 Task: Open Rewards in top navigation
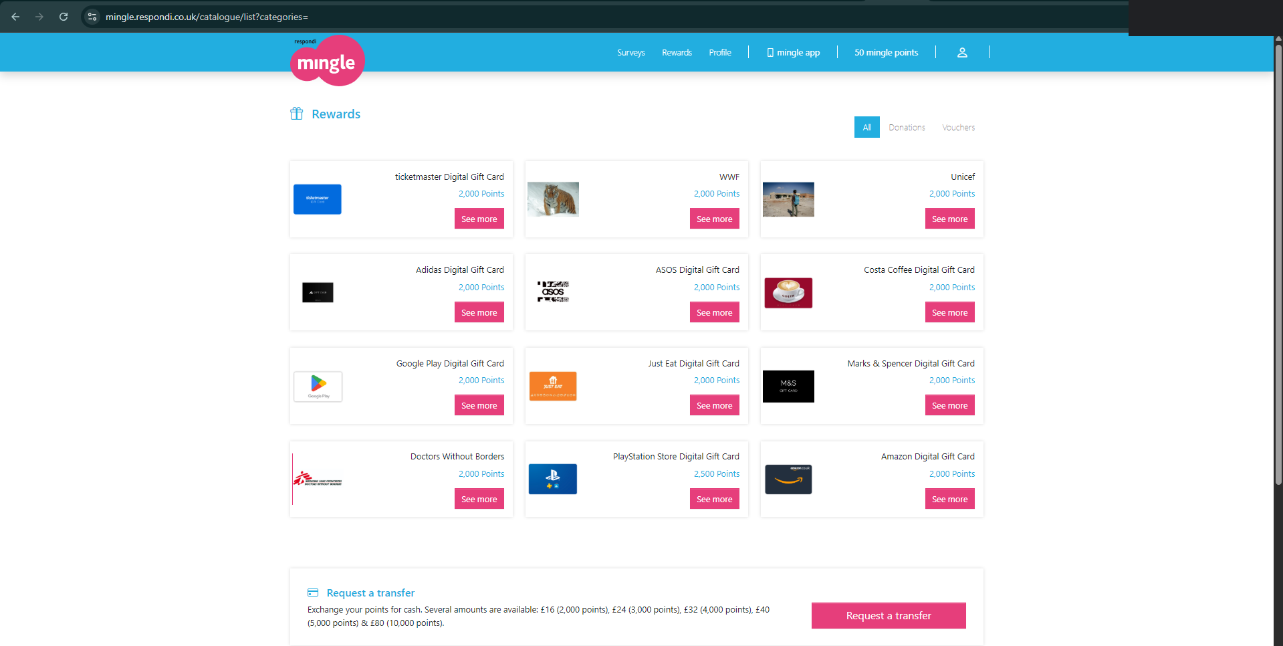pos(677,52)
